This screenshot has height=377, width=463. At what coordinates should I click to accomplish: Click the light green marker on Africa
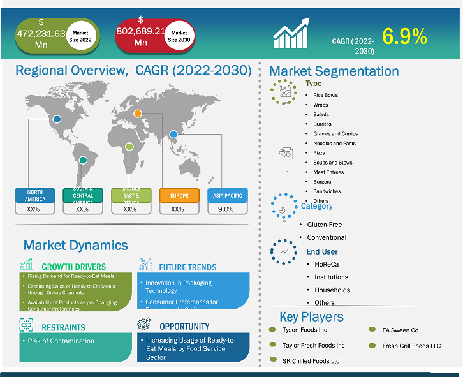click(x=129, y=146)
